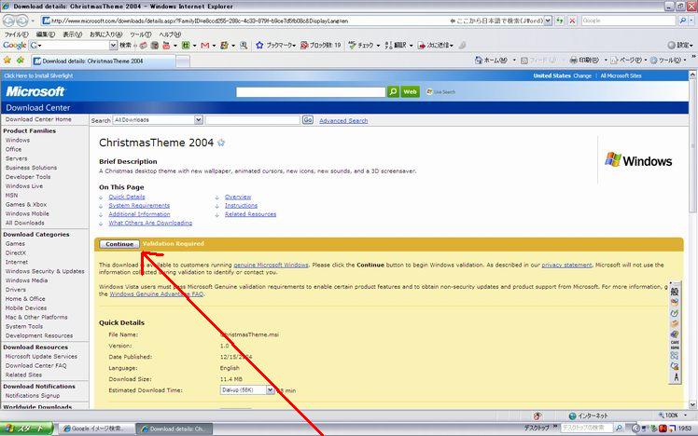698x436 pixels.
Task: Click the Add to Favorites star-plus icon
Action: click(21, 61)
